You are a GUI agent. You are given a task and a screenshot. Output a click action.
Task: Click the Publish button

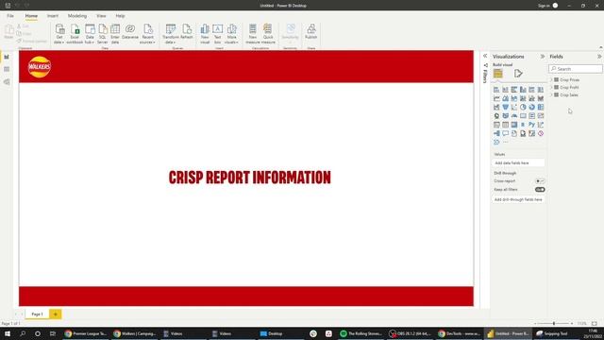310,31
